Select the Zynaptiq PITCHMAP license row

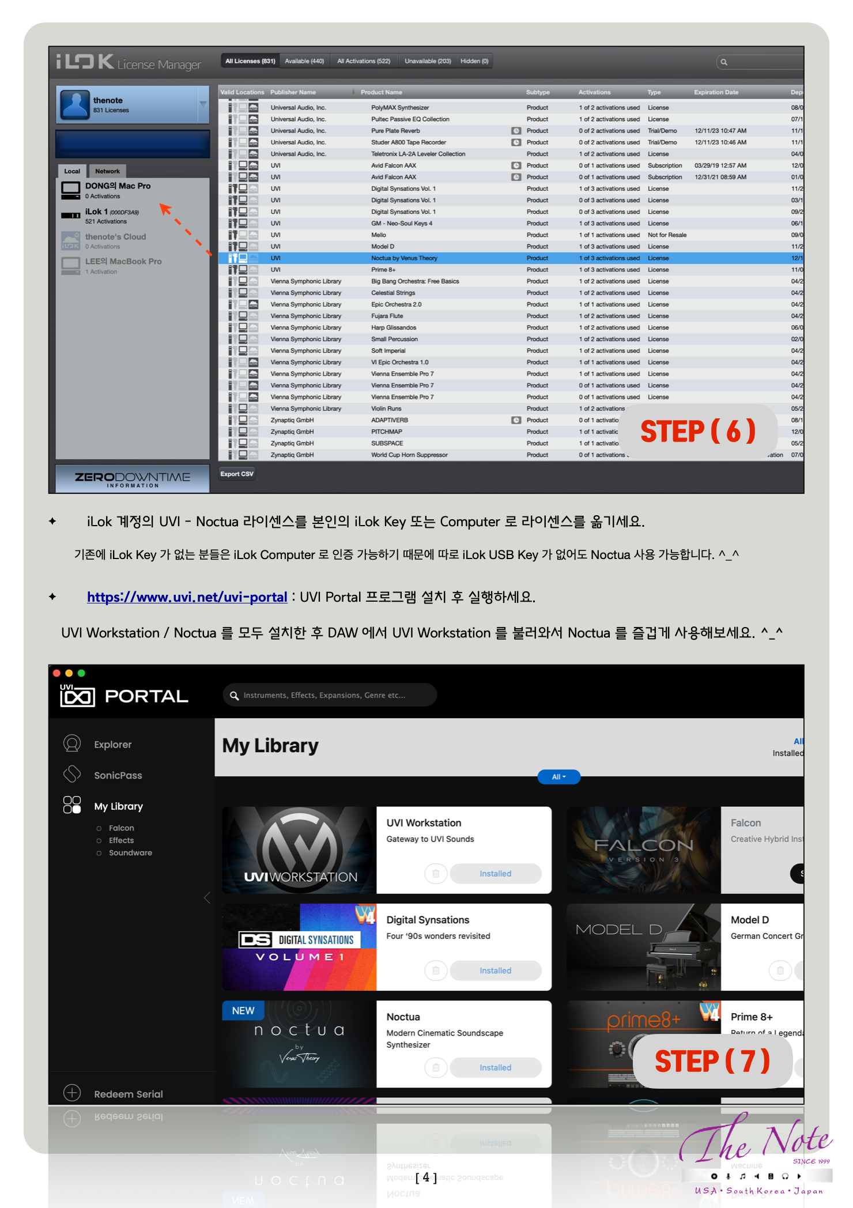511,432
